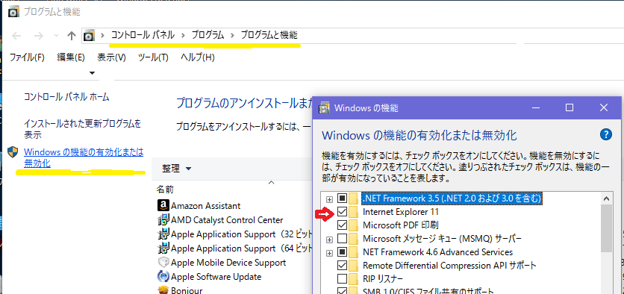Select the Internet Explorer 11 row text
The width and height of the screenshot is (624, 294).
[401, 212]
